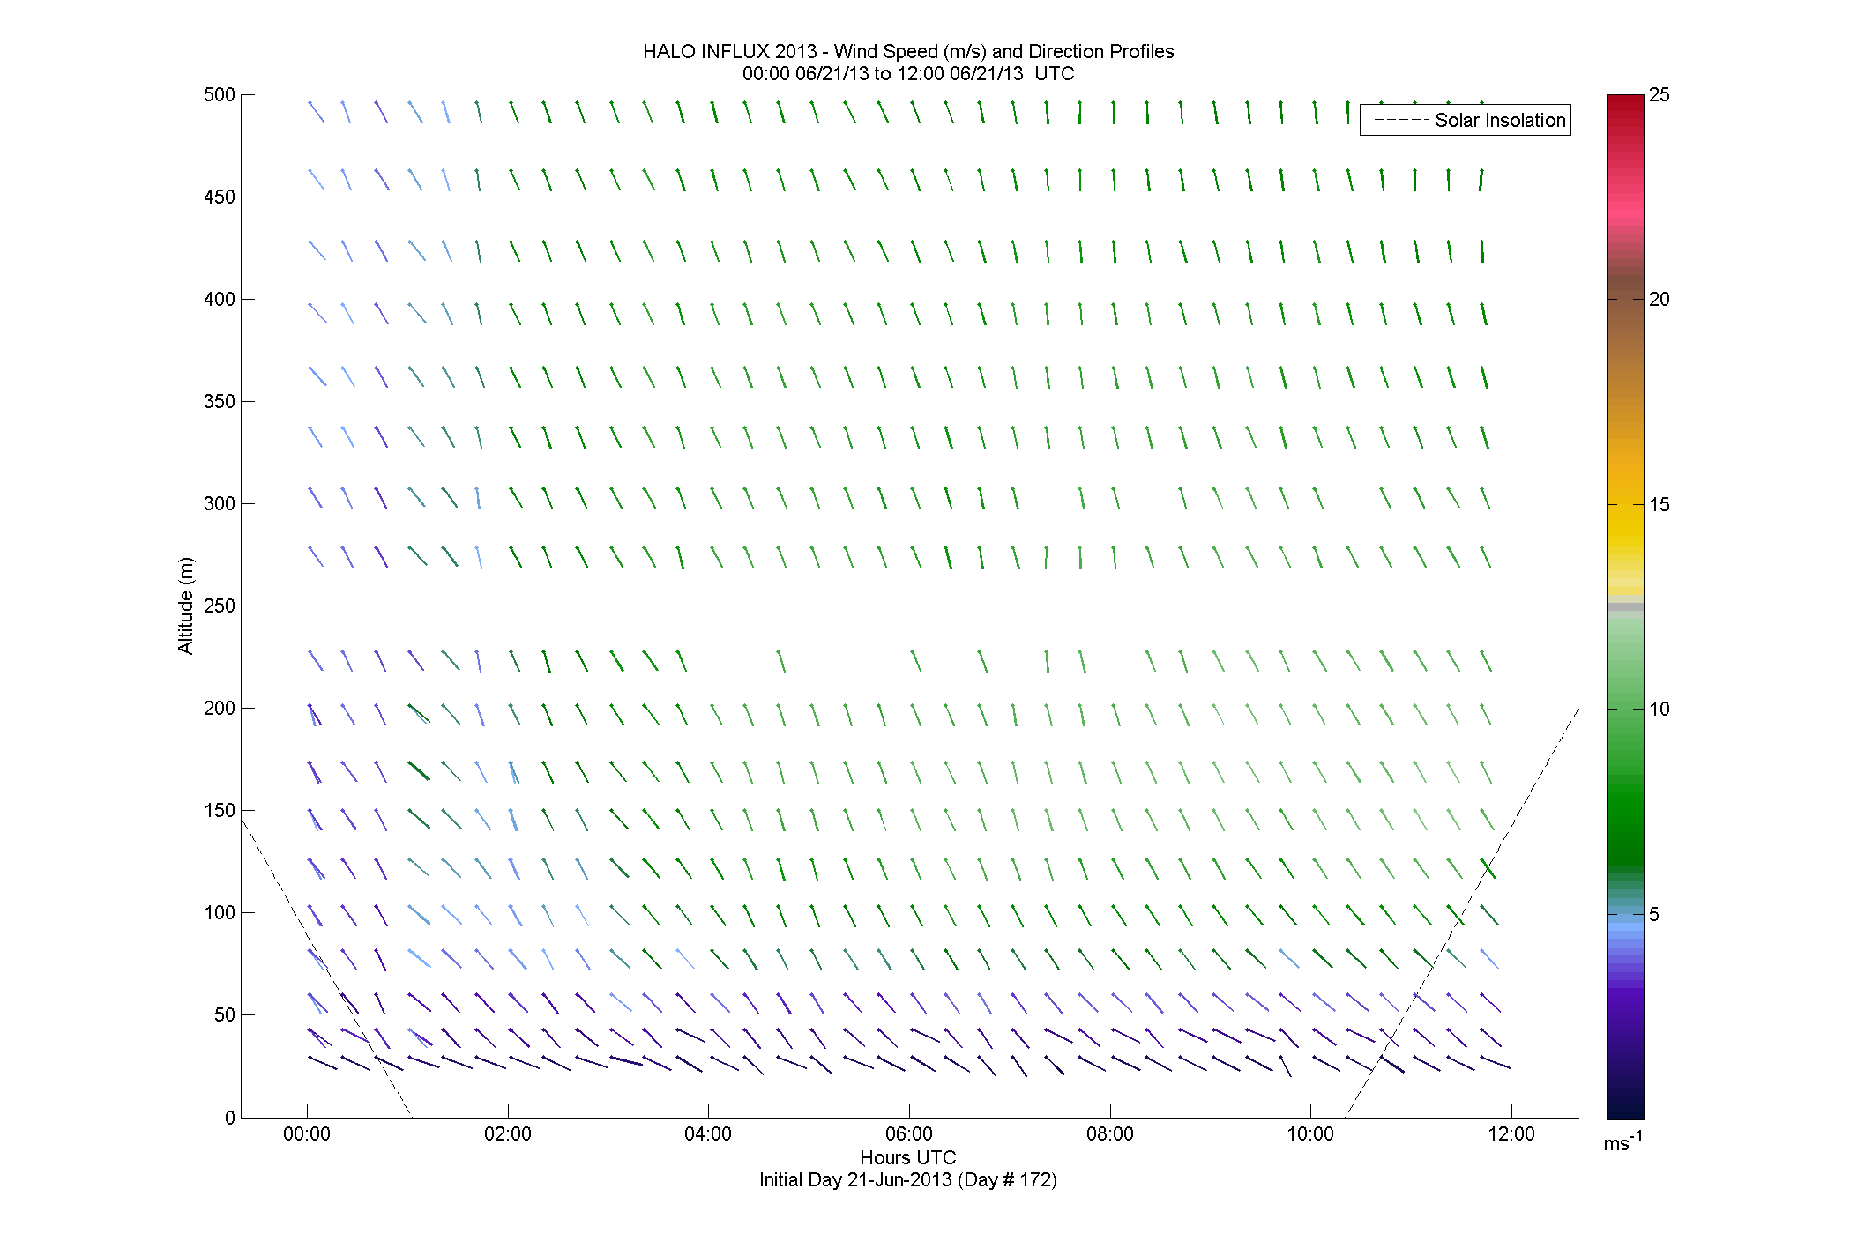Click the '200' altitude tick label
The width and height of the screenshot is (1850, 1256).
pyautogui.click(x=220, y=709)
